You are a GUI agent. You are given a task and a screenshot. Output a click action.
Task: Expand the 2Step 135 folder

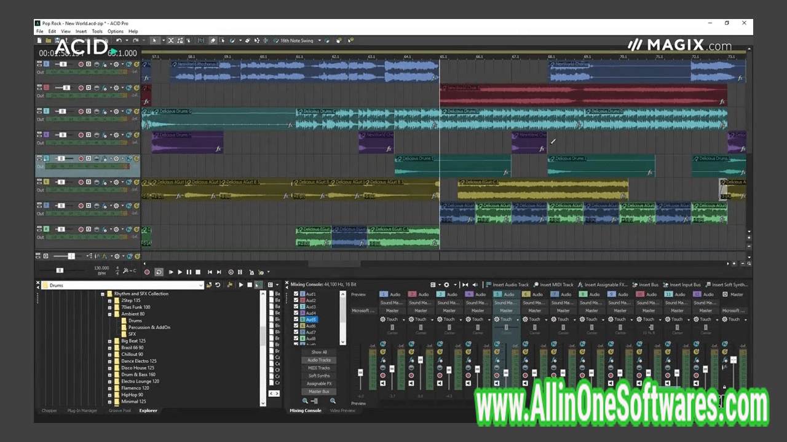tap(109, 300)
